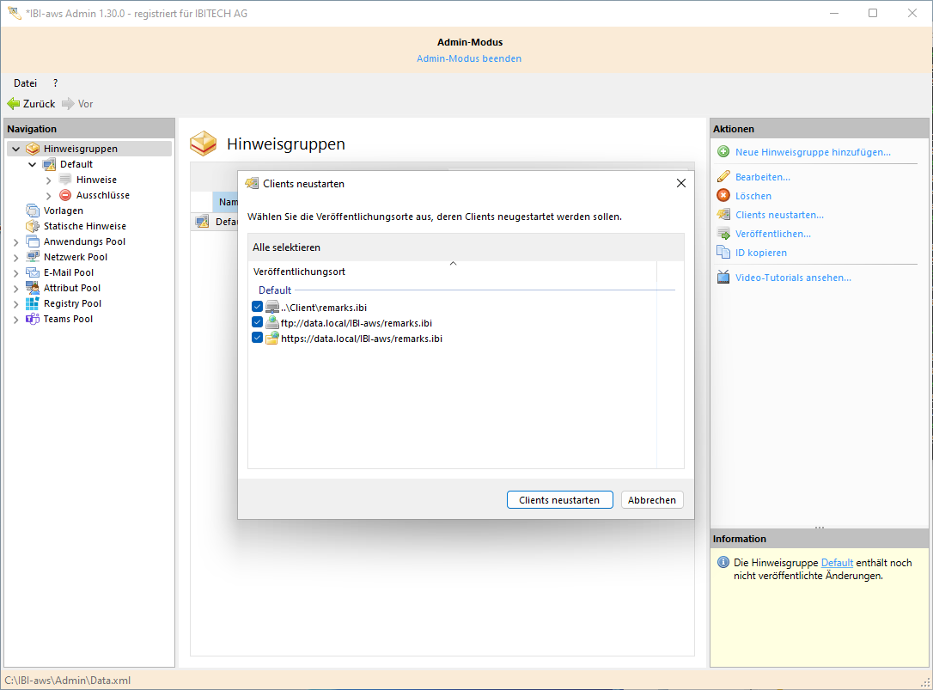Open the ? help menu
933x690 pixels.
(54, 82)
